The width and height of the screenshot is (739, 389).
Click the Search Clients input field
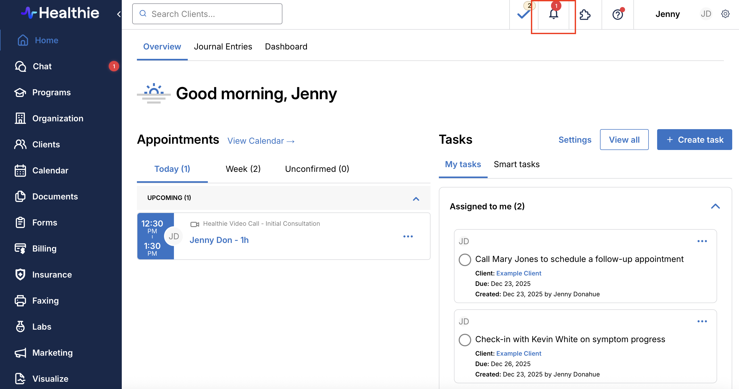click(x=207, y=14)
